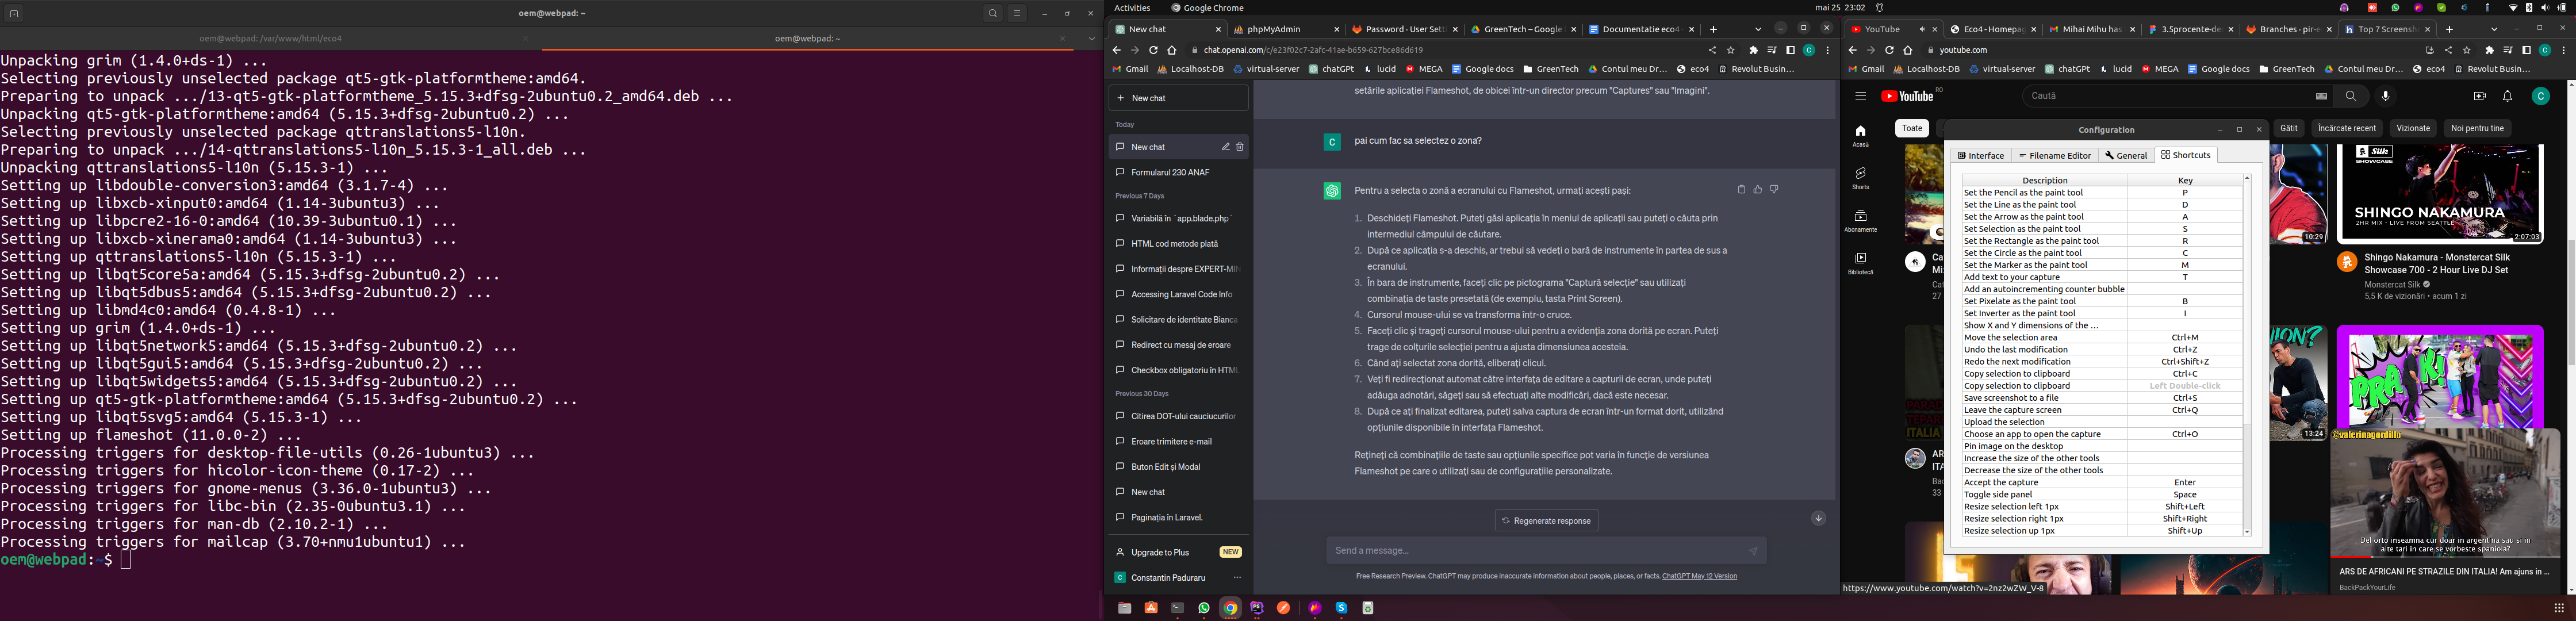The image size is (2576, 621).
Task: Click YouTube voice search microphone icon
Action: (2385, 96)
